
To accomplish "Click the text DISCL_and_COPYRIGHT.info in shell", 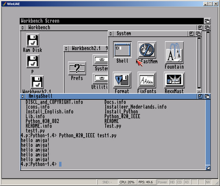I will 54,102.
